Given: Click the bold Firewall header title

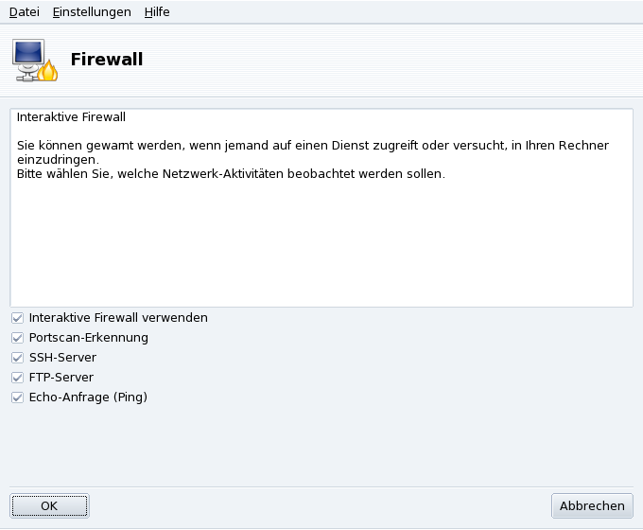Looking at the screenshot, I should 107,60.
